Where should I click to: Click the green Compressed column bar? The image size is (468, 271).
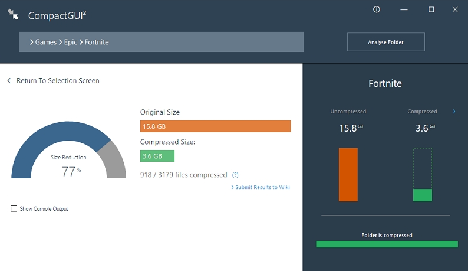[423, 195]
